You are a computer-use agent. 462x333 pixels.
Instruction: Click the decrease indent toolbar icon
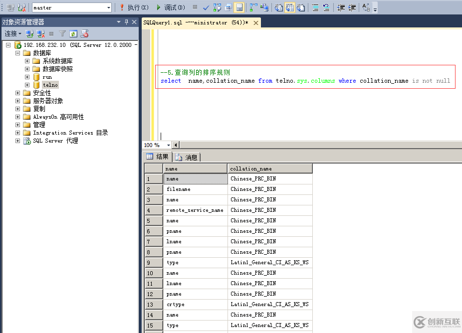click(x=341, y=7)
